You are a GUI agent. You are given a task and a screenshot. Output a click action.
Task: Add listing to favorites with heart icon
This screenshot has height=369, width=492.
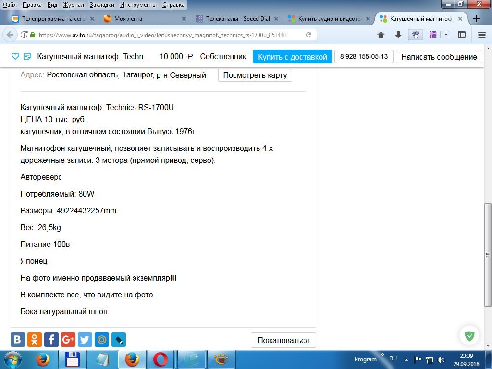pos(15,57)
